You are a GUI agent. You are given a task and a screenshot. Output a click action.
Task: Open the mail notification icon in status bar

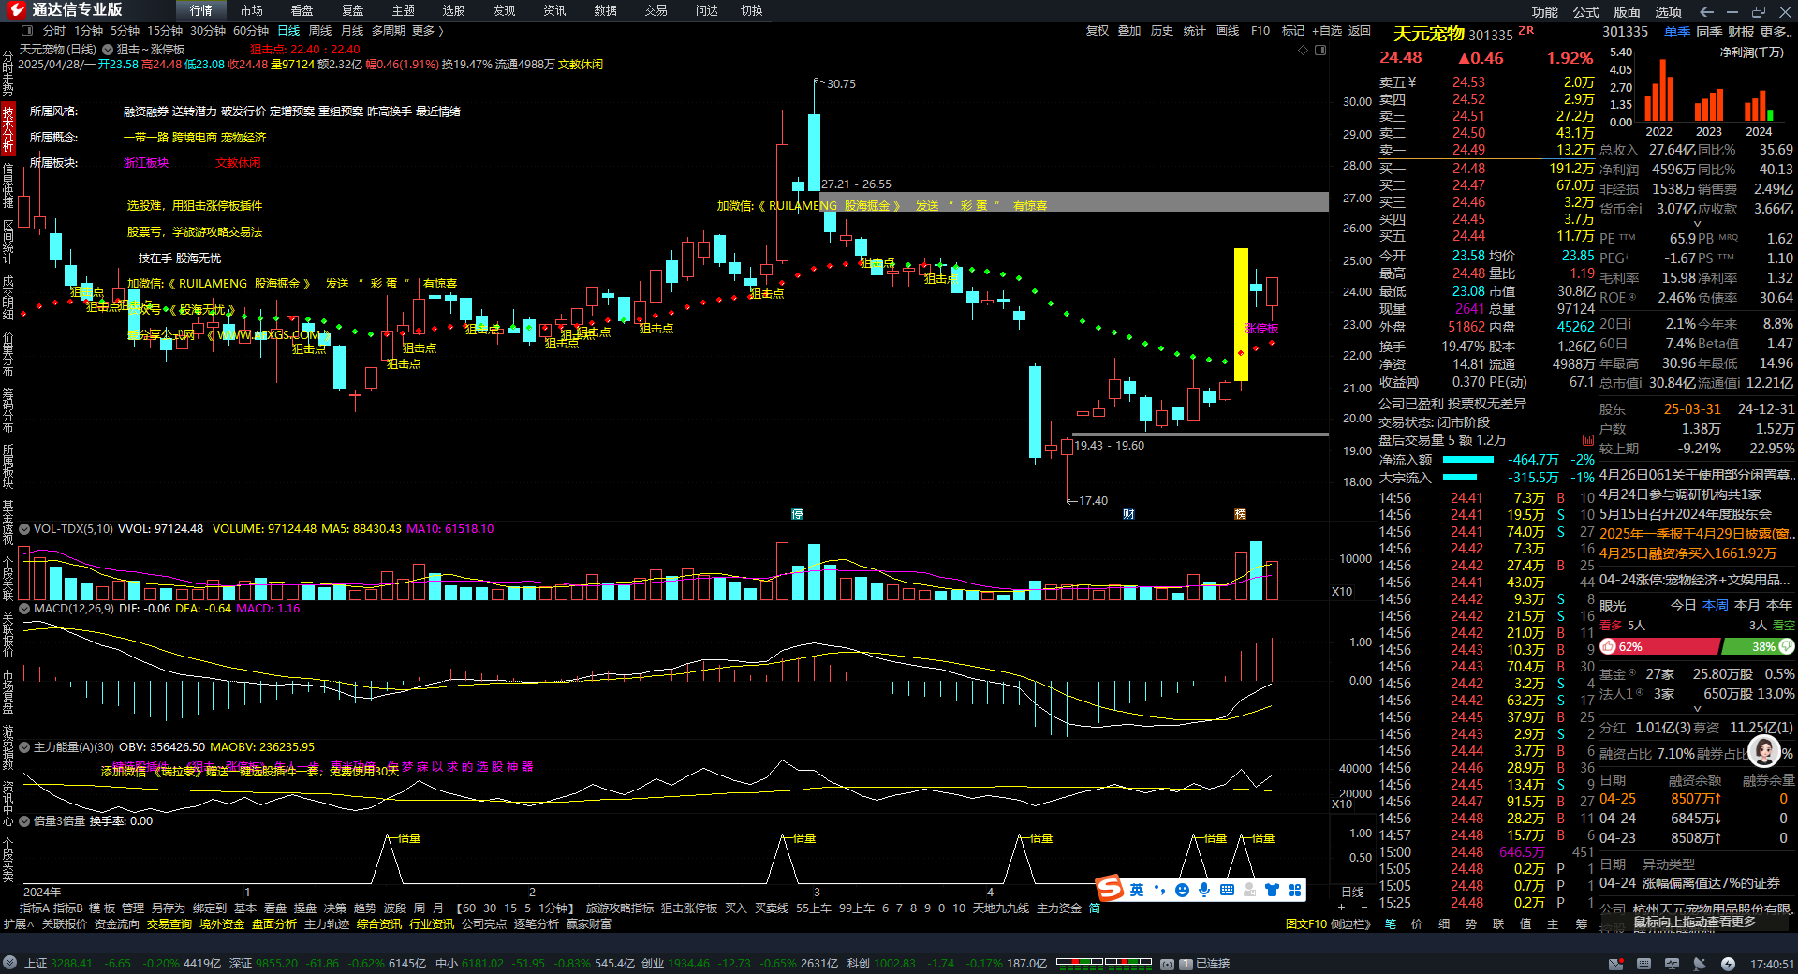(1615, 964)
